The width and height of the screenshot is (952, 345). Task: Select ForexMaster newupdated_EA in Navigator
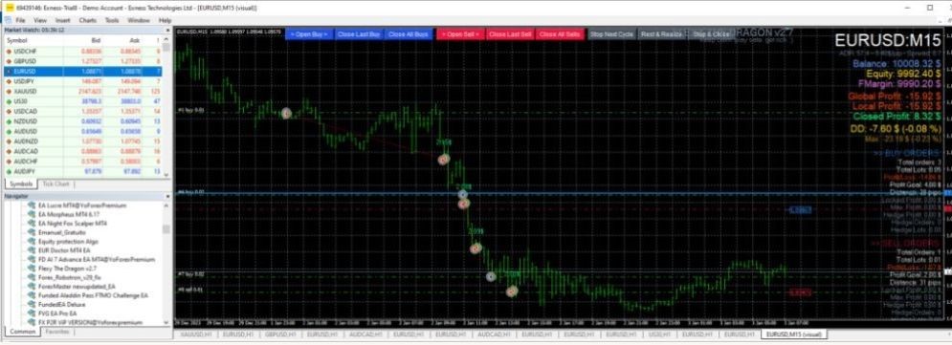[77, 286]
